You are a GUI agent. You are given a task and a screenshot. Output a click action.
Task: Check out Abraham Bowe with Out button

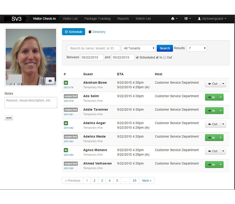coord(213,84)
